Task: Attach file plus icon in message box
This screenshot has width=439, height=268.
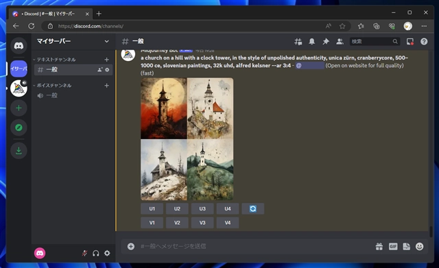Action: coord(131,247)
